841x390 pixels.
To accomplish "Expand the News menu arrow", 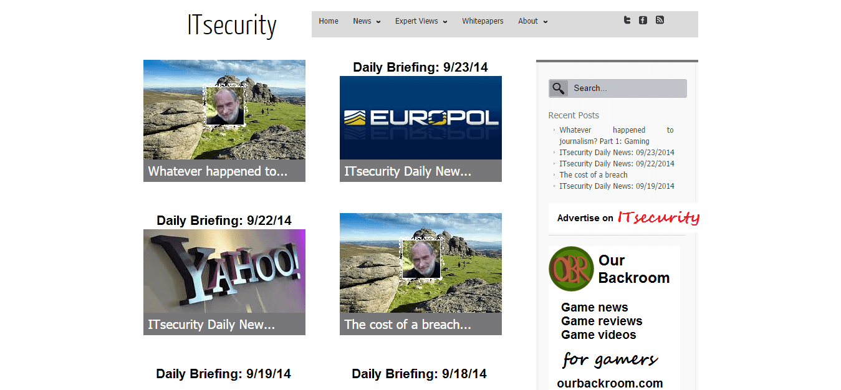I will tap(378, 22).
